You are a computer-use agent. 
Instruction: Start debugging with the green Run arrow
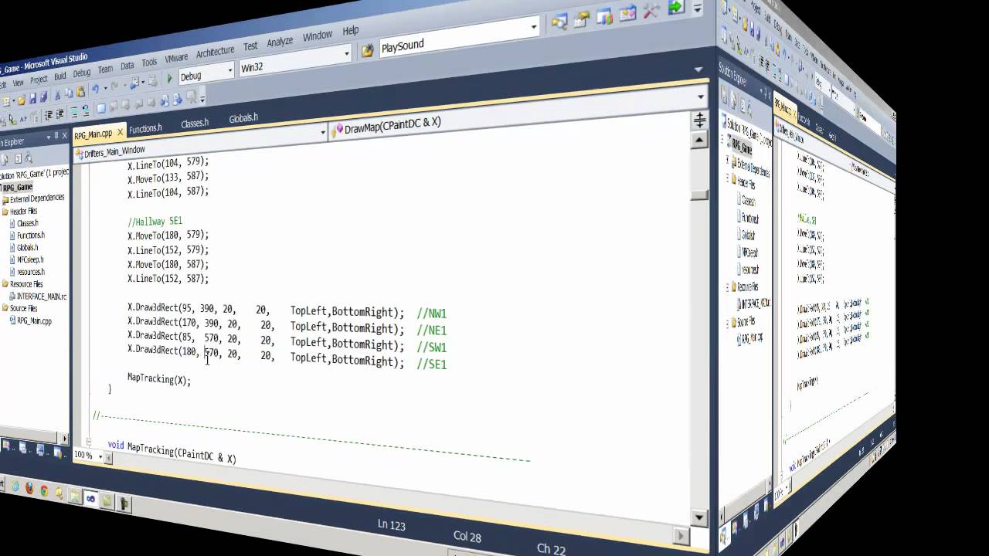170,80
